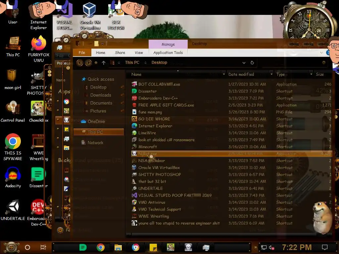Open the User desktop icon
Image resolution: width=339 pixels, height=254 pixels.
click(13, 13)
